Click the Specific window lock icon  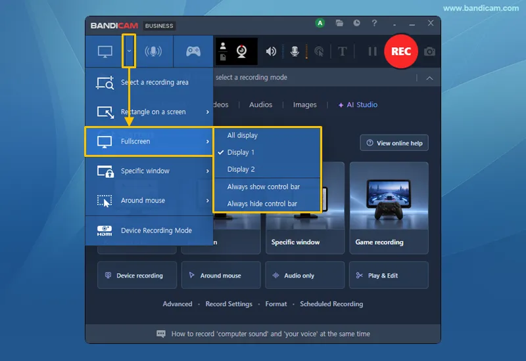click(105, 171)
